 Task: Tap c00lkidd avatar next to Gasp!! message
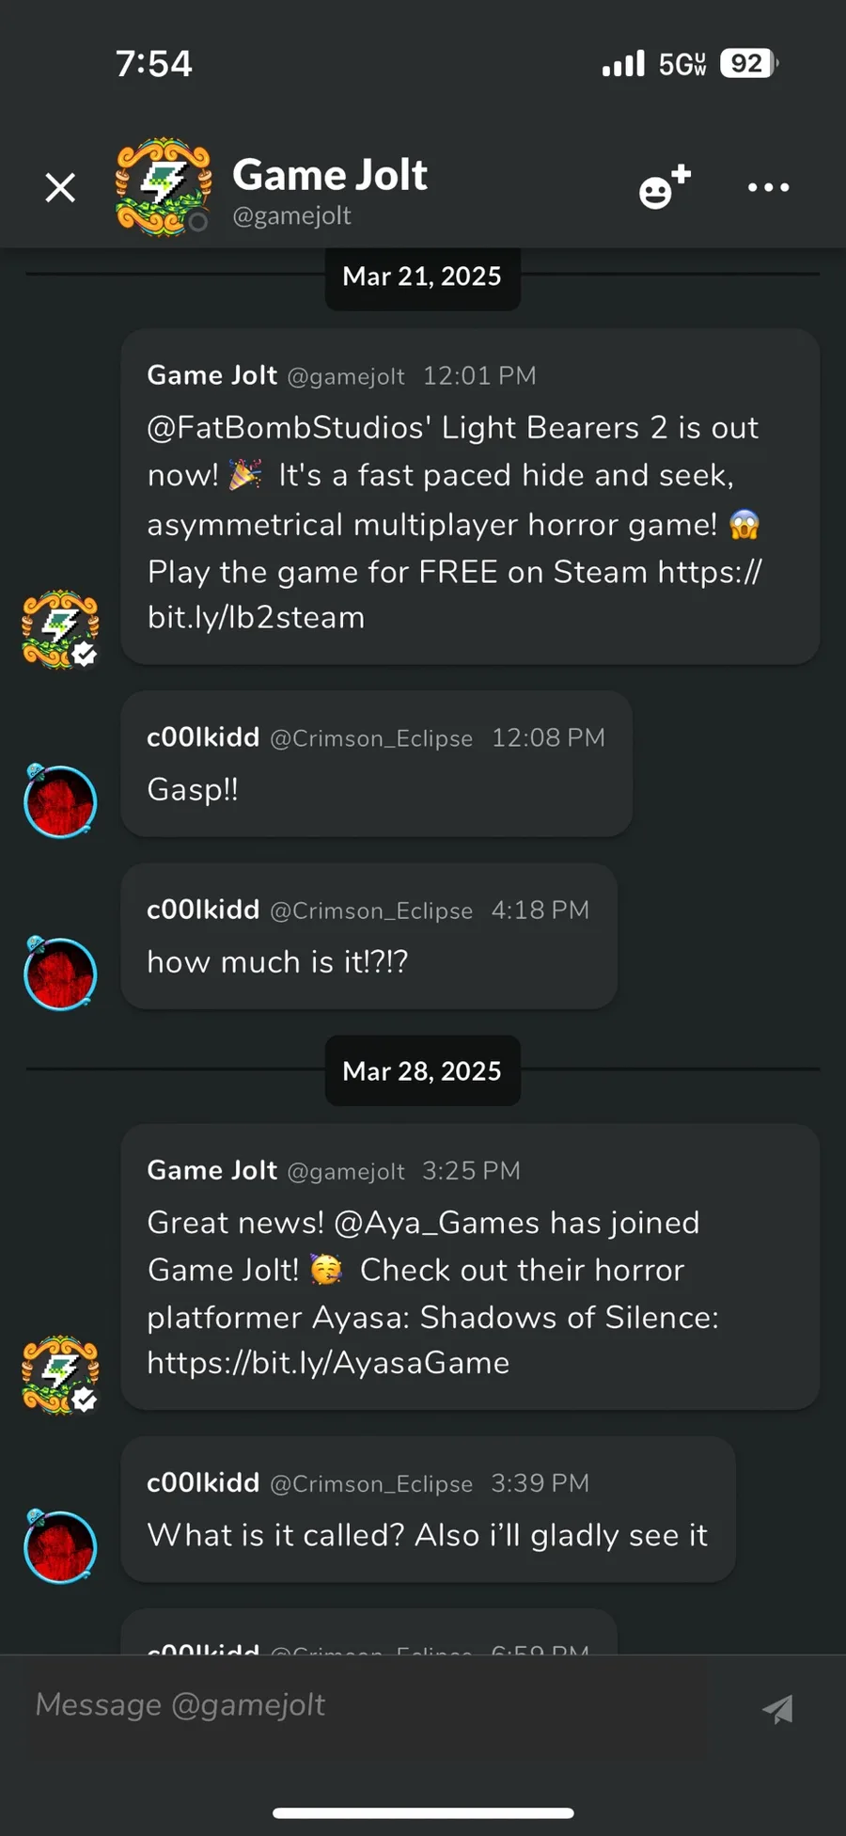[x=60, y=801]
